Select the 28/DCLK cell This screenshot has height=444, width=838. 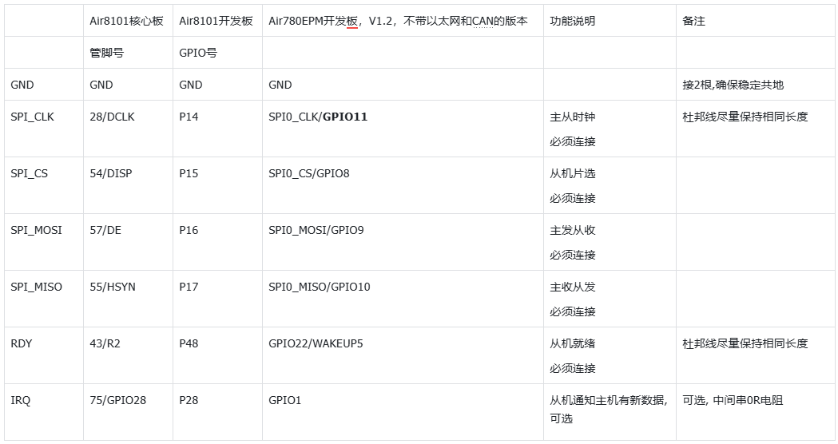tap(128, 129)
